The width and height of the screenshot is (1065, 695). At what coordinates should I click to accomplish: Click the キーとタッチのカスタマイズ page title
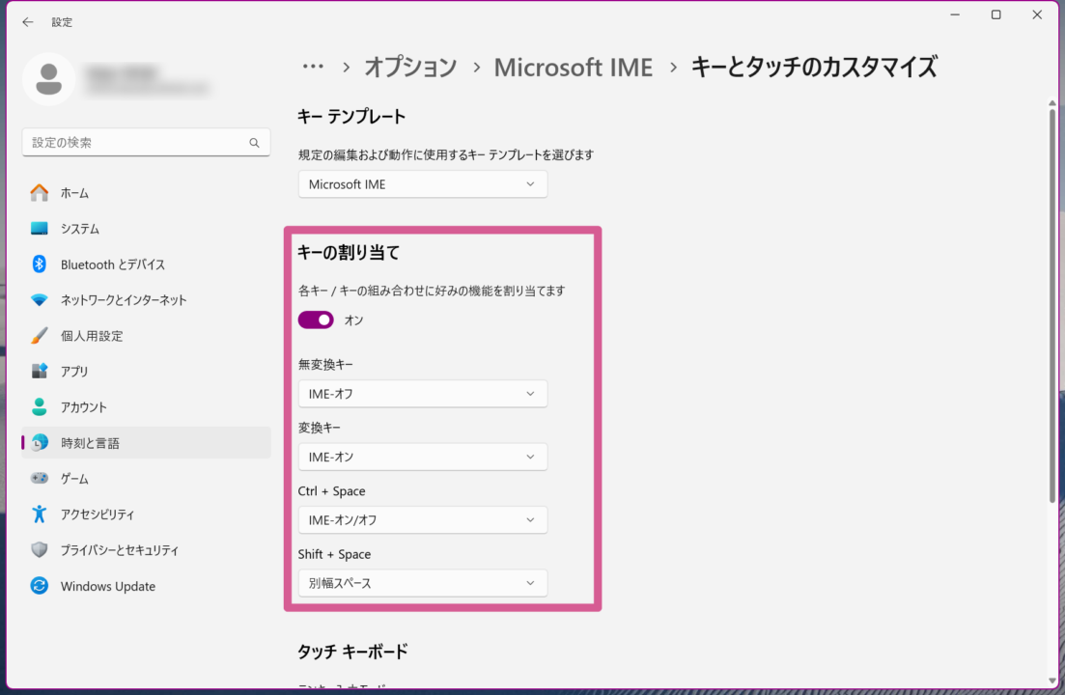814,68
